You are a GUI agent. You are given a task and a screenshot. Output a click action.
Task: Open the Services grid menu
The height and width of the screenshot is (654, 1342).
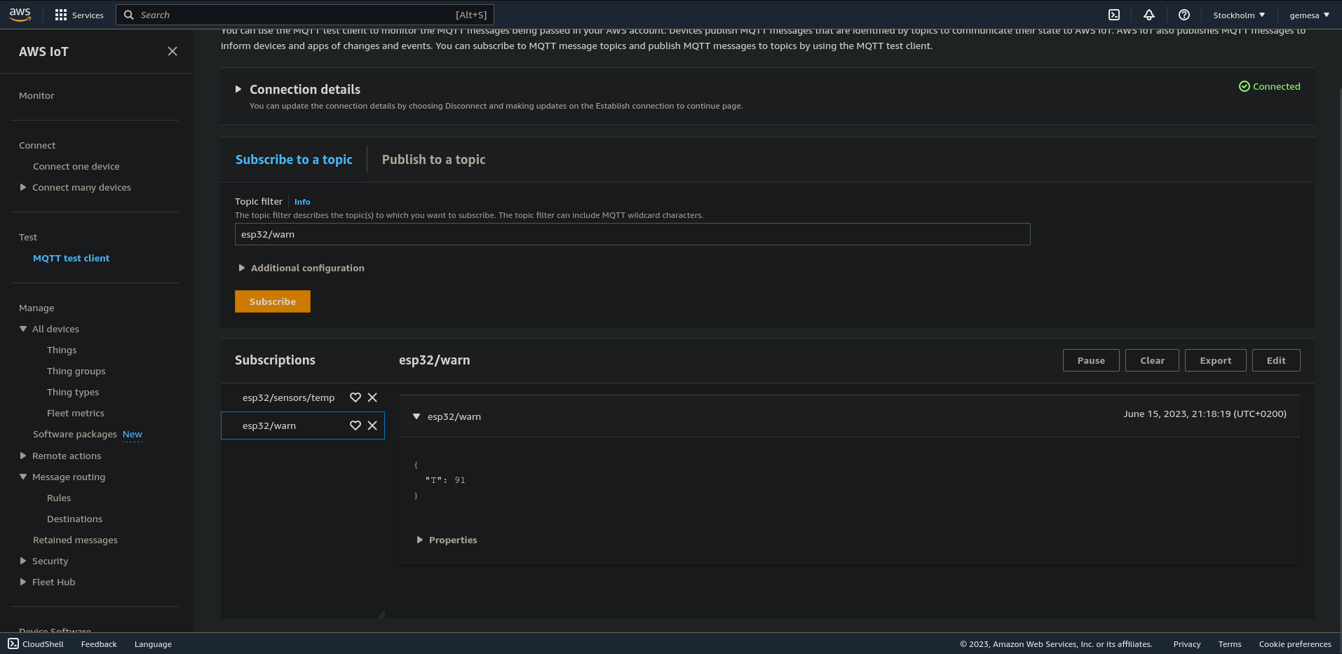click(79, 15)
